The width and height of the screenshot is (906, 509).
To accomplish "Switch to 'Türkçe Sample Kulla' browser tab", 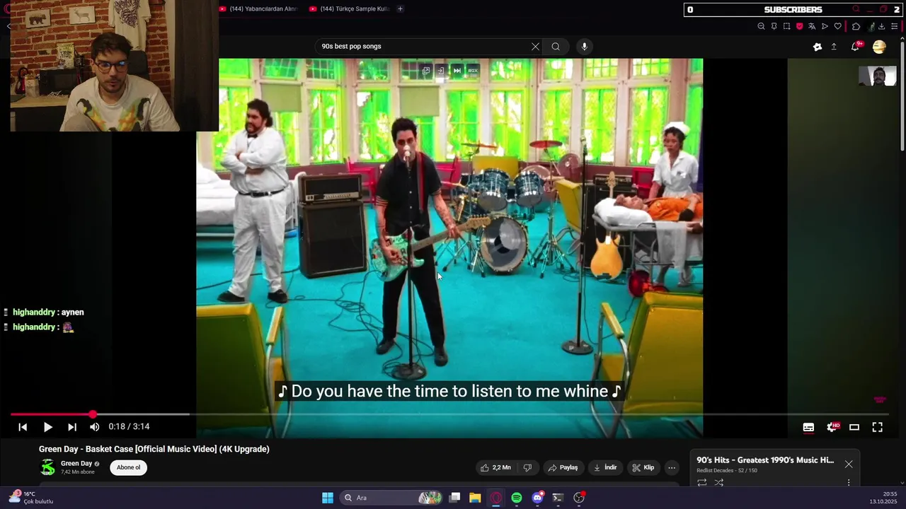I will (350, 8).
